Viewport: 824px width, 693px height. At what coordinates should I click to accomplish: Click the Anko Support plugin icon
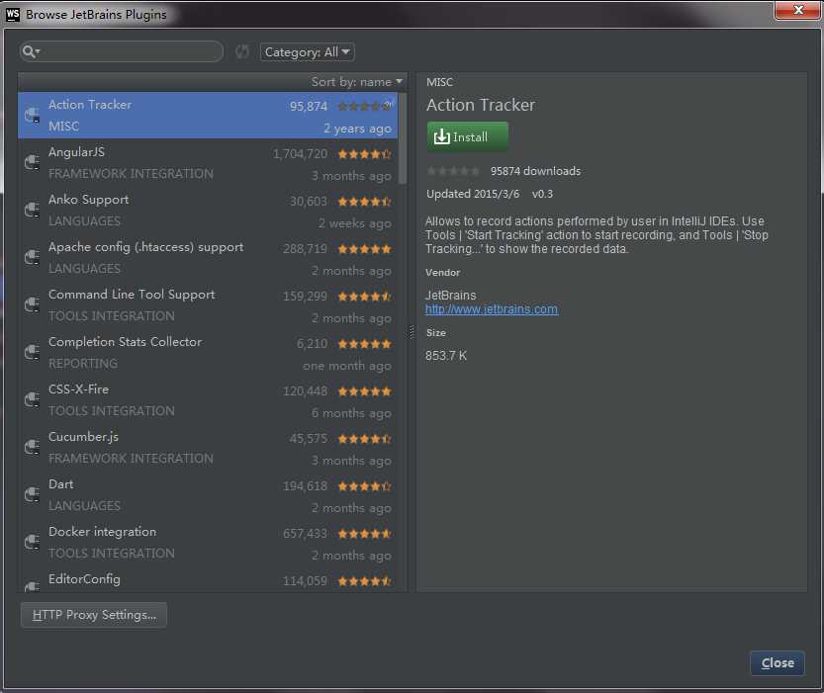(x=32, y=210)
